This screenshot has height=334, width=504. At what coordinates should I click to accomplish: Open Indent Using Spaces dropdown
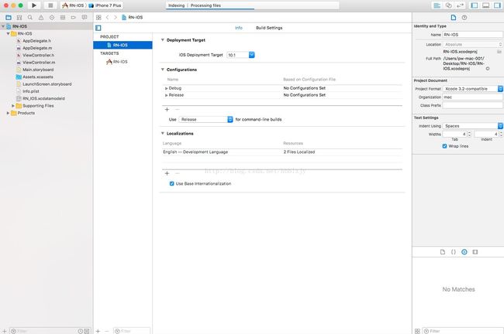tap(473, 126)
